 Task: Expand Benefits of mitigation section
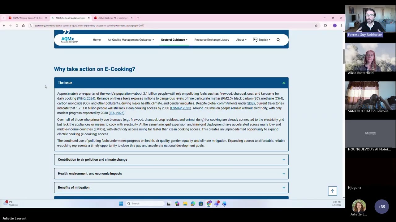tap(171, 187)
